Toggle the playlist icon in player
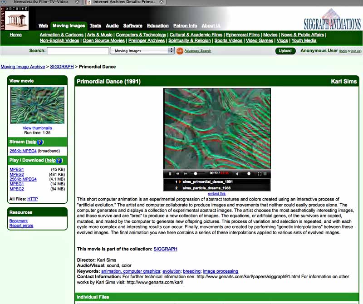 (265, 174)
